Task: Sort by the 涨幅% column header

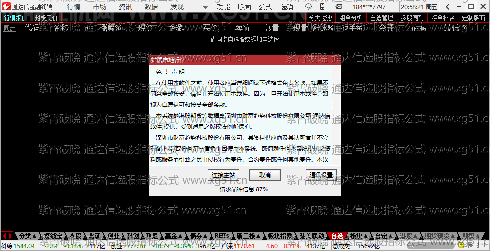Action: coord(111,28)
